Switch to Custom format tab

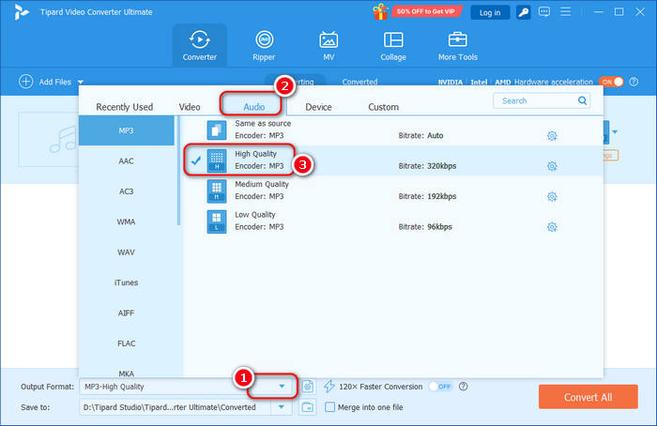click(x=383, y=107)
